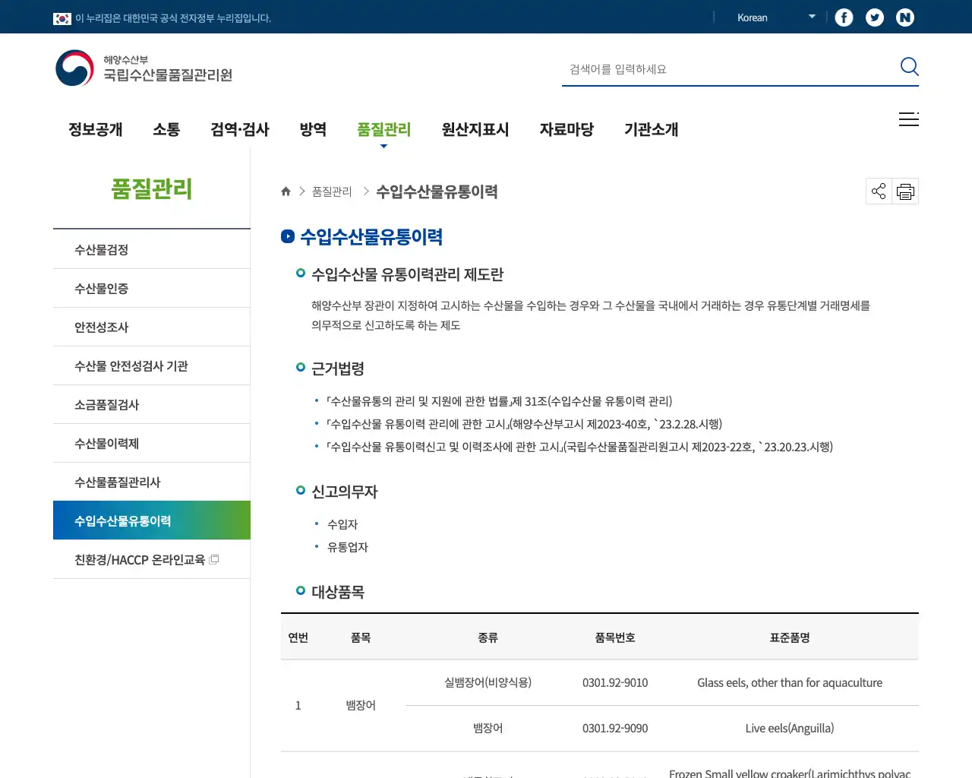Open the 방역 main menu
The image size is (972, 778).
[x=313, y=130]
